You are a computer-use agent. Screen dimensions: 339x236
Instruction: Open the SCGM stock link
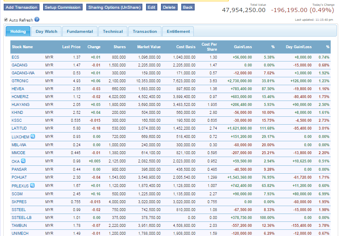click(17, 194)
